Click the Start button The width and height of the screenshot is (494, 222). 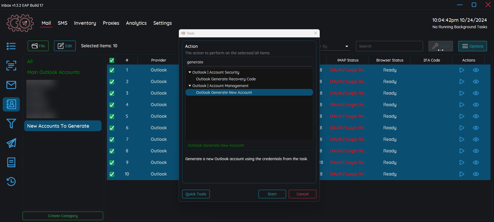(272, 194)
